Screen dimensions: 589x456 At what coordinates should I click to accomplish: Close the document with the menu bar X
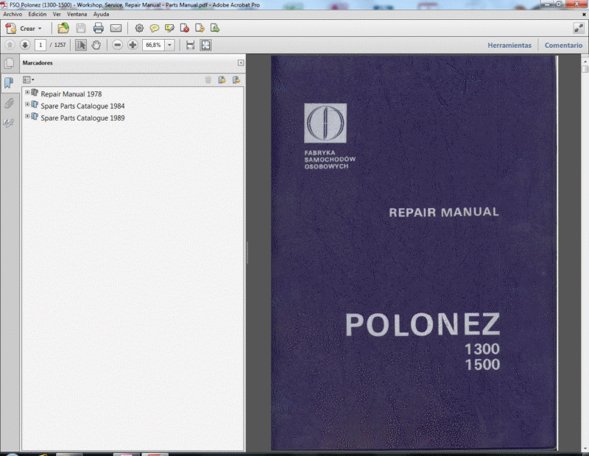(x=584, y=14)
